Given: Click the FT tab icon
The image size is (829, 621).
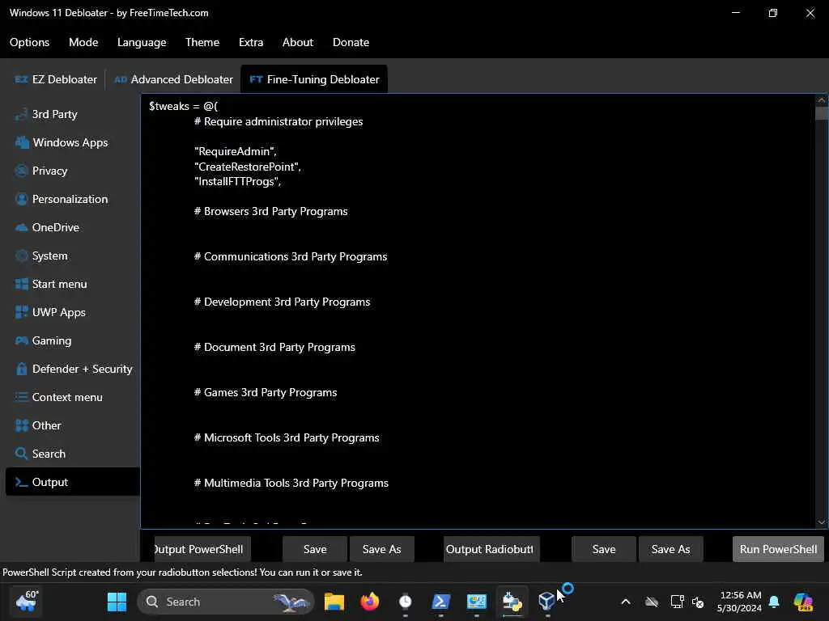Looking at the screenshot, I should tap(257, 80).
